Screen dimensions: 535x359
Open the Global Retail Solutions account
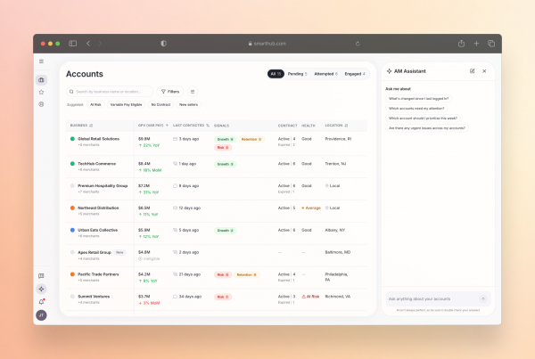(x=98, y=139)
